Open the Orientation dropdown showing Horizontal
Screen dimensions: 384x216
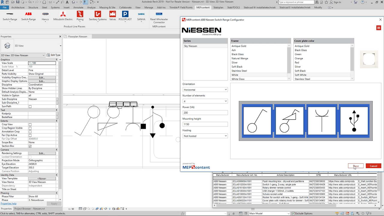205,90
